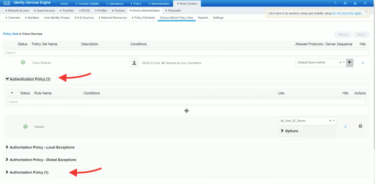This screenshot has width=375, height=184.
Task: Open the search magnifier in top bar
Action: pyautogui.click(x=335, y=3)
